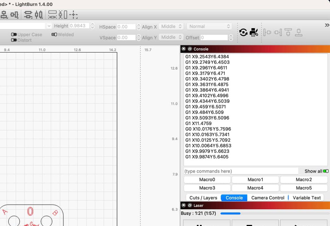Open the Align X dropdown
Screen dimensions: 330x226
[x=171, y=27]
